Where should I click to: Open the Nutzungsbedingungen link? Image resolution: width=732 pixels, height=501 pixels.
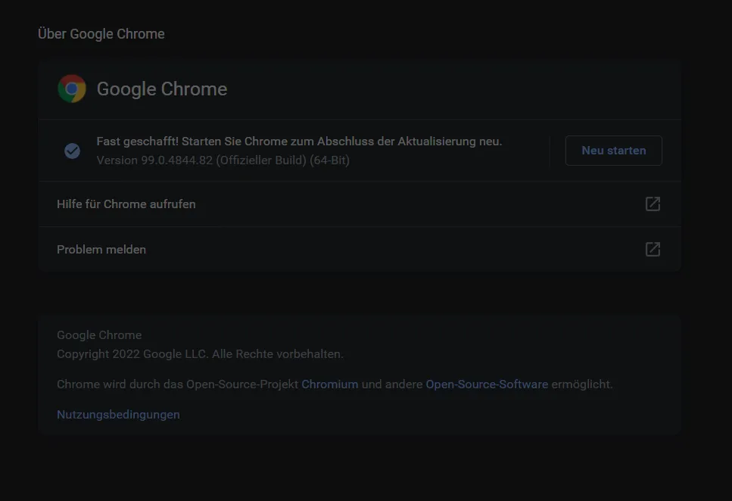[118, 415]
